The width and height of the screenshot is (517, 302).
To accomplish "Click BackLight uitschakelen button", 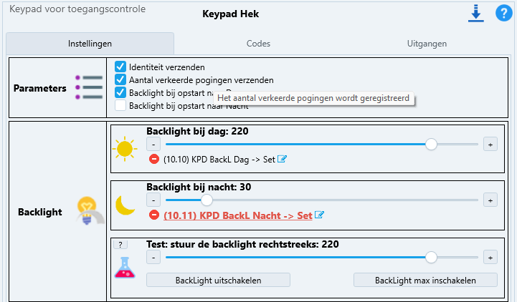I will coord(218,280).
